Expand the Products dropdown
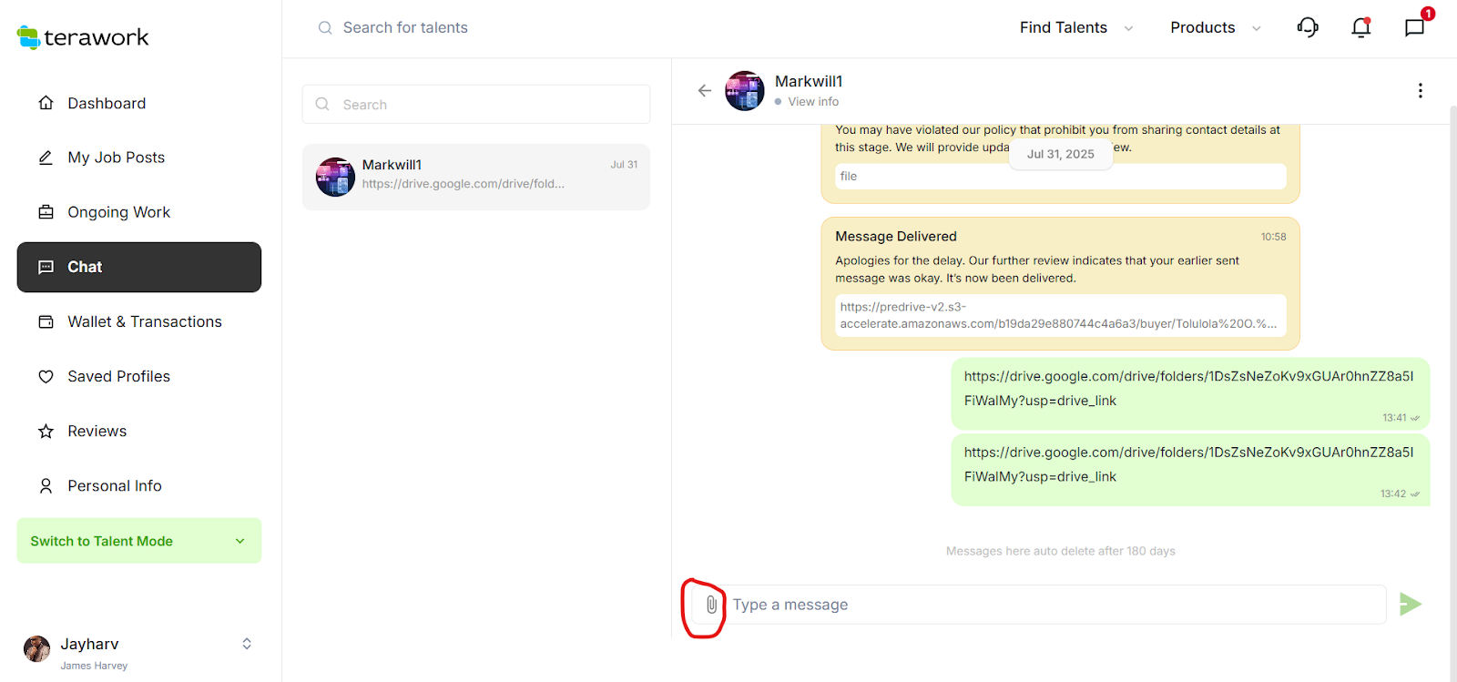This screenshot has height=682, width=1457. pyautogui.click(x=1215, y=28)
